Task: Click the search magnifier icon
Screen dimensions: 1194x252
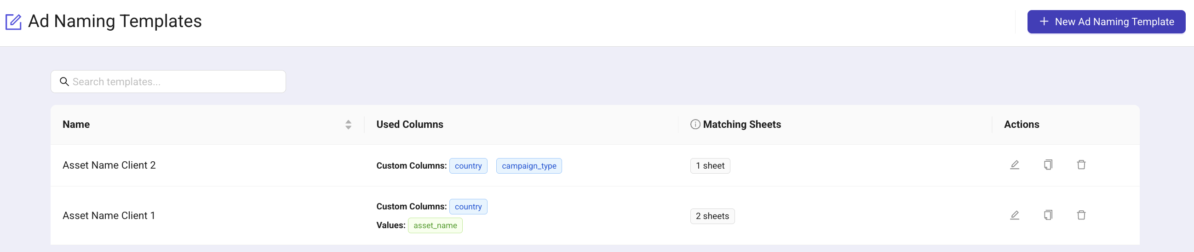Action: click(64, 82)
